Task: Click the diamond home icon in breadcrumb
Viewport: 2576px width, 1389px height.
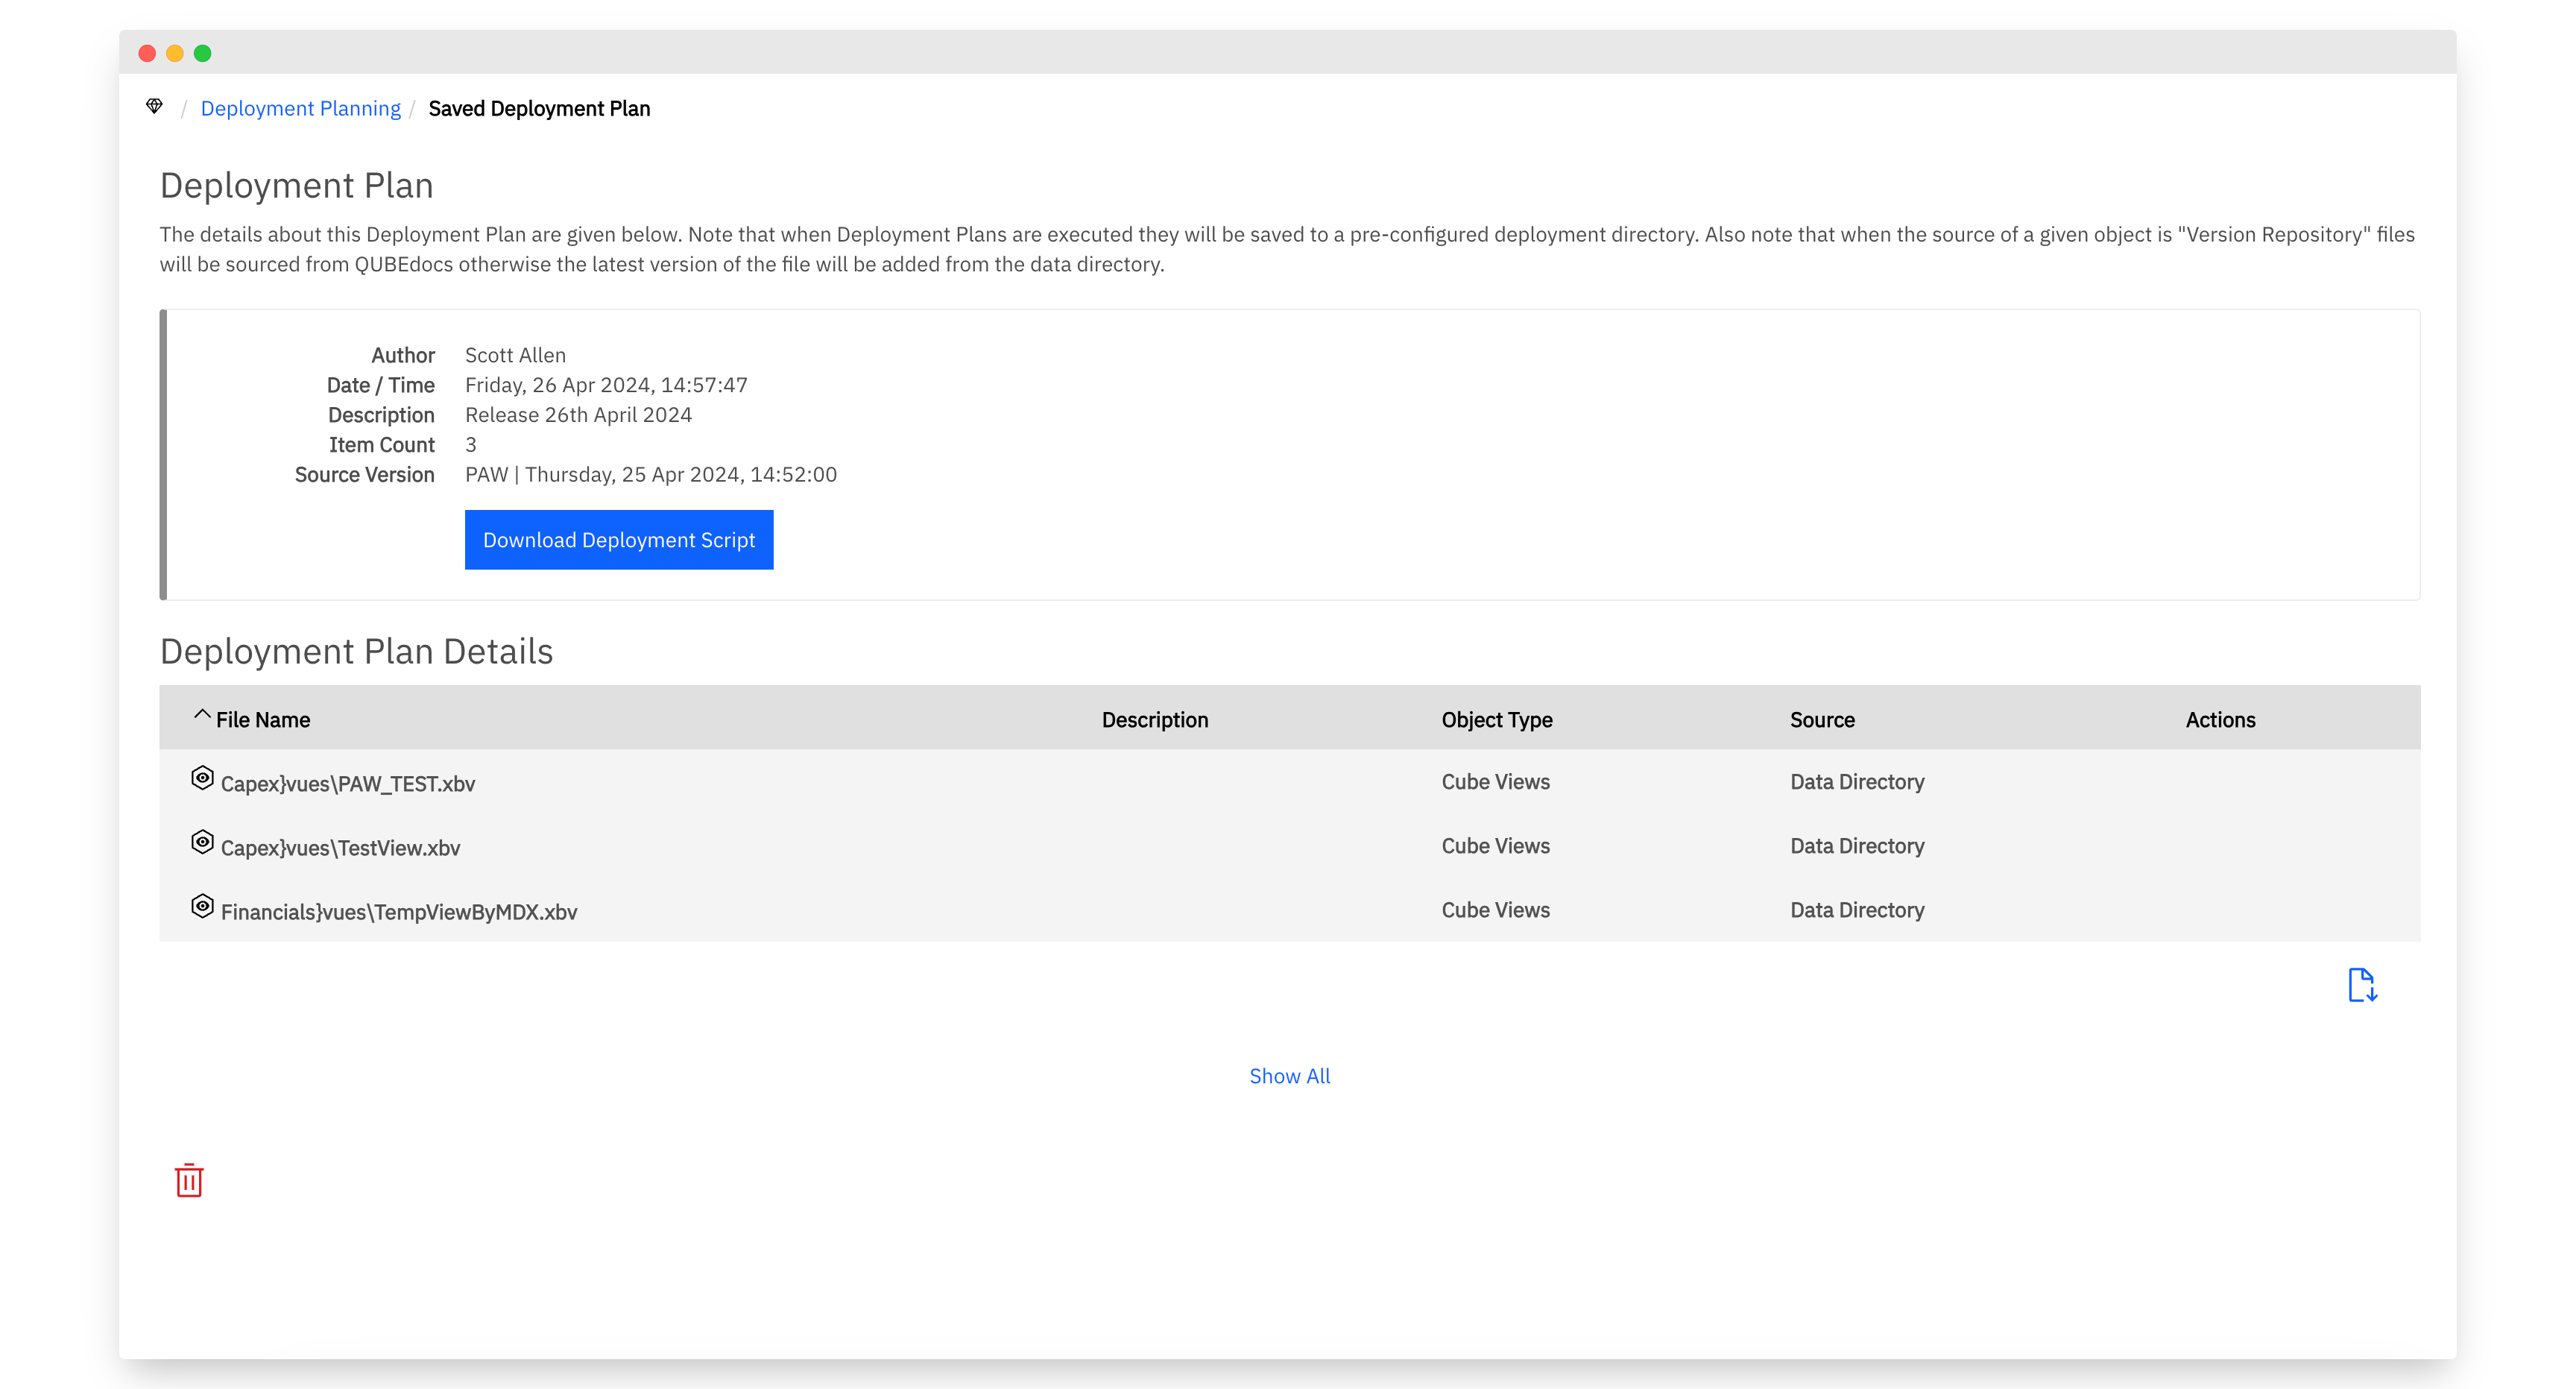Action: click(154, 107)
